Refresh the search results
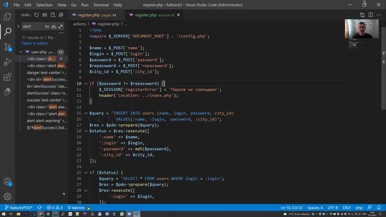Screen dimensions: 386x217 (x=36, y=15)
